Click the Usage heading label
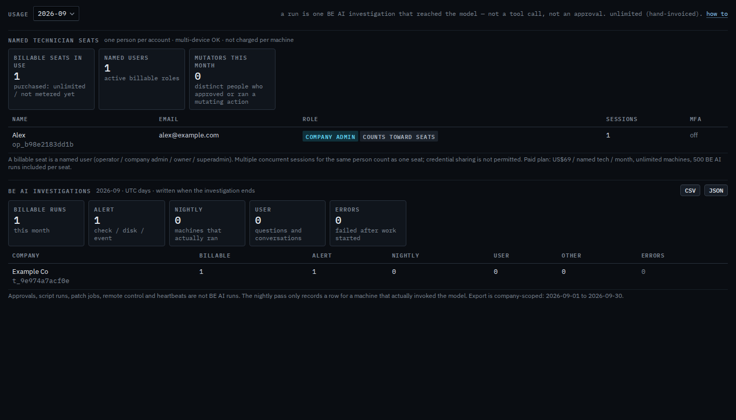This screenshot has width=736, height=420. point(18,14)
